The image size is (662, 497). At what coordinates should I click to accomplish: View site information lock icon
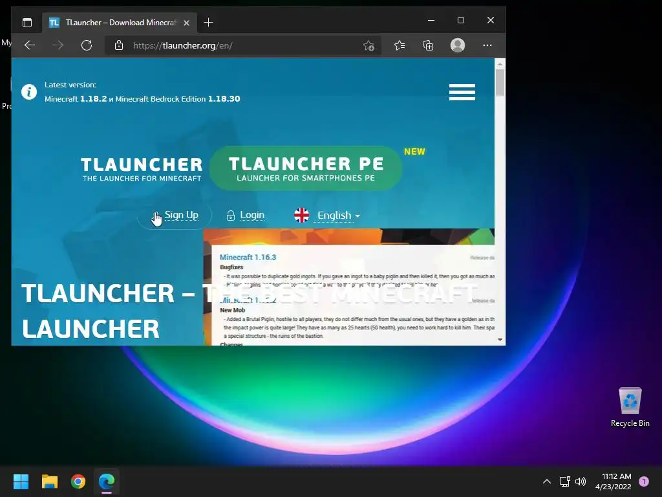[x=119, y=45]
